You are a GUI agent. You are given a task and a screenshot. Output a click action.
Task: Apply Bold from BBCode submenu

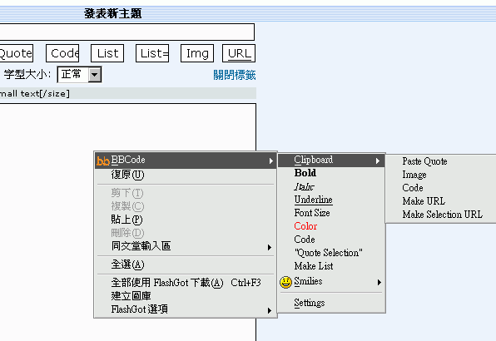331,173
